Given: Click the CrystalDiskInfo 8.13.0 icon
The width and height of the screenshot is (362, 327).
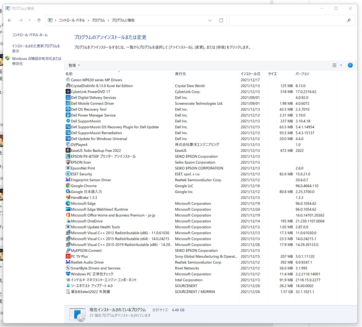Looking at the screenshot, I should [68, 86].
